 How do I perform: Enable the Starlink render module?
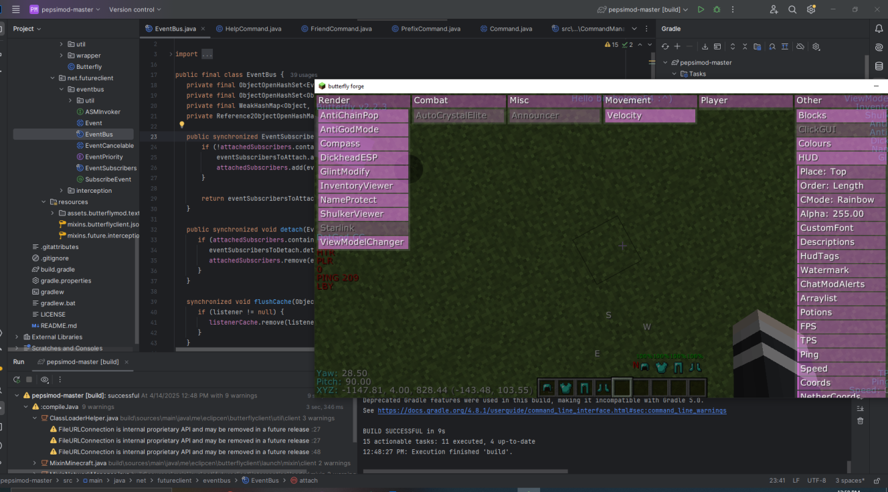(x=363, y=228)
